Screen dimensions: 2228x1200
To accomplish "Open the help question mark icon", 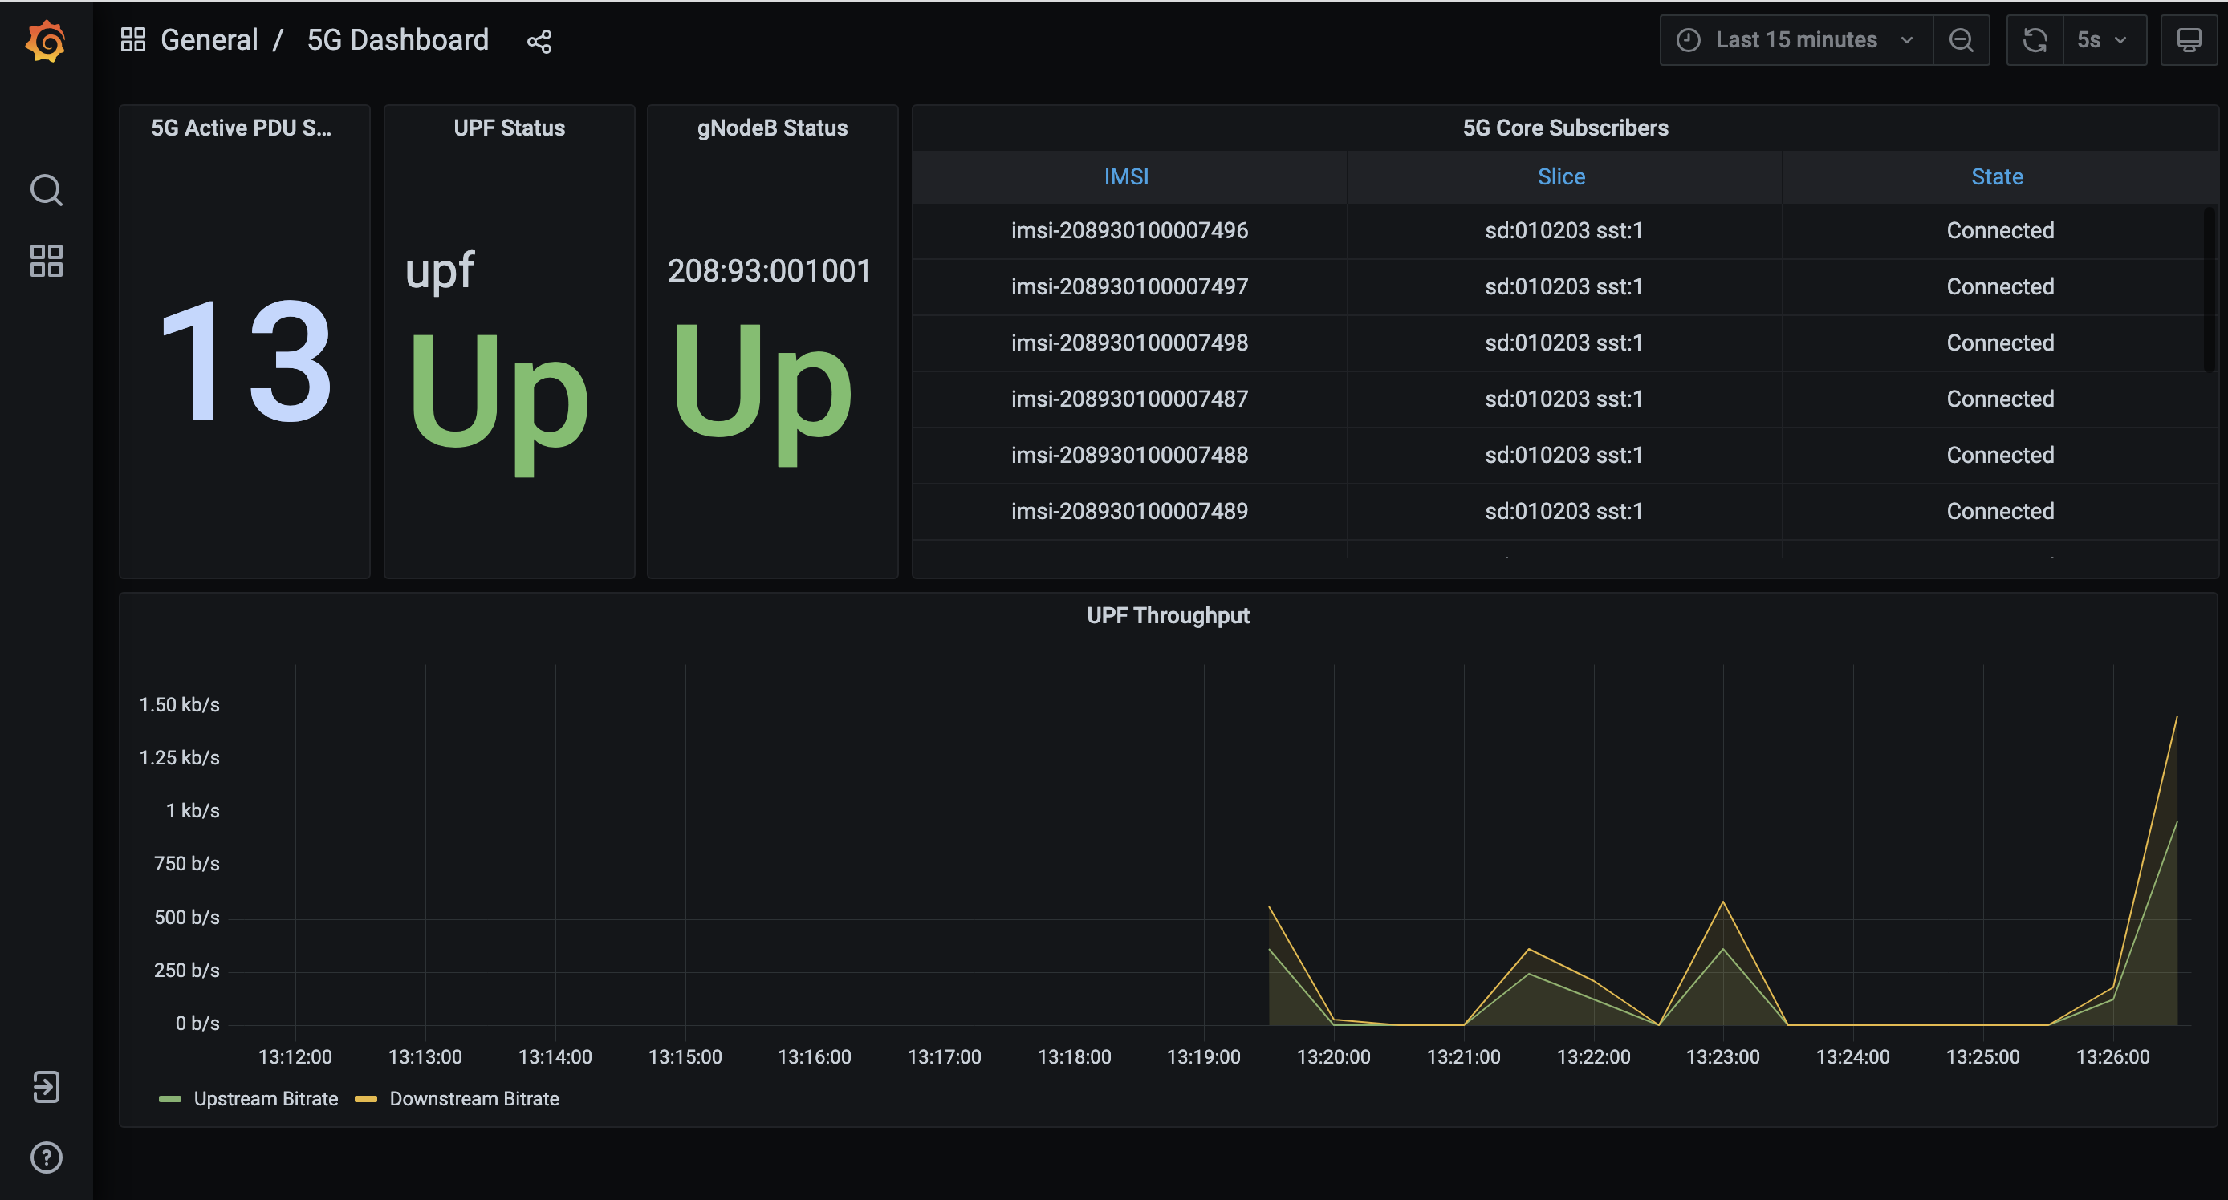I will [46, 1157].
